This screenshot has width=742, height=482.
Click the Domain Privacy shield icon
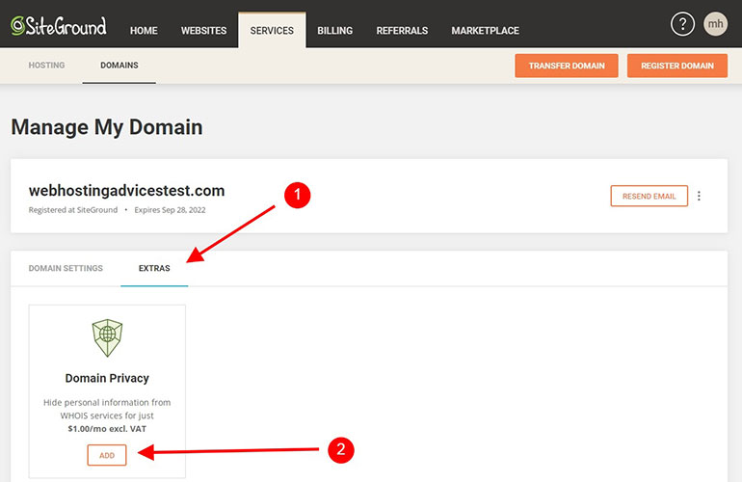click(x=107, y=337)
